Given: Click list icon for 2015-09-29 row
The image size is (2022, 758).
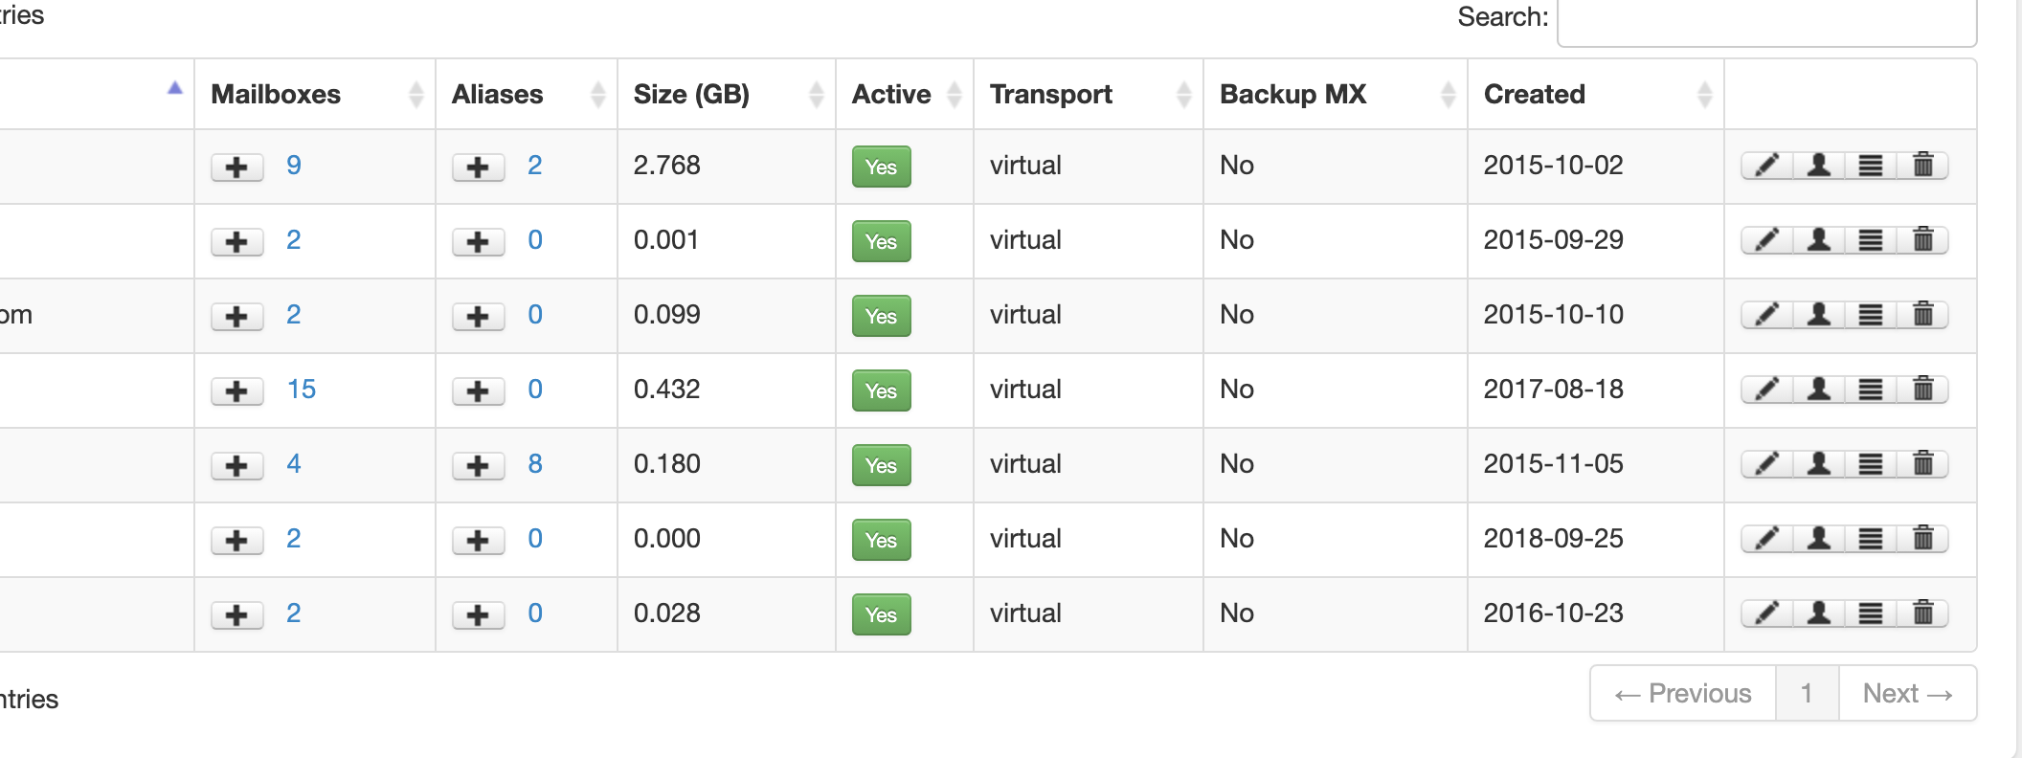Looking at the screenshot, I should [x=1871, y=240].
